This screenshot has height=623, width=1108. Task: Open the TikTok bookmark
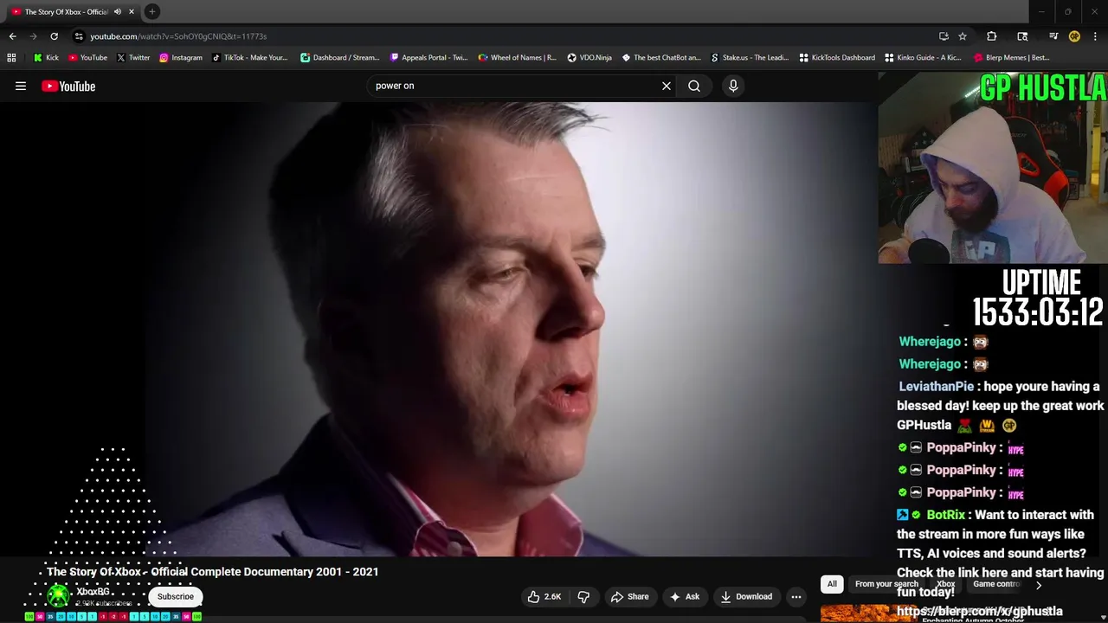(249, 58)
